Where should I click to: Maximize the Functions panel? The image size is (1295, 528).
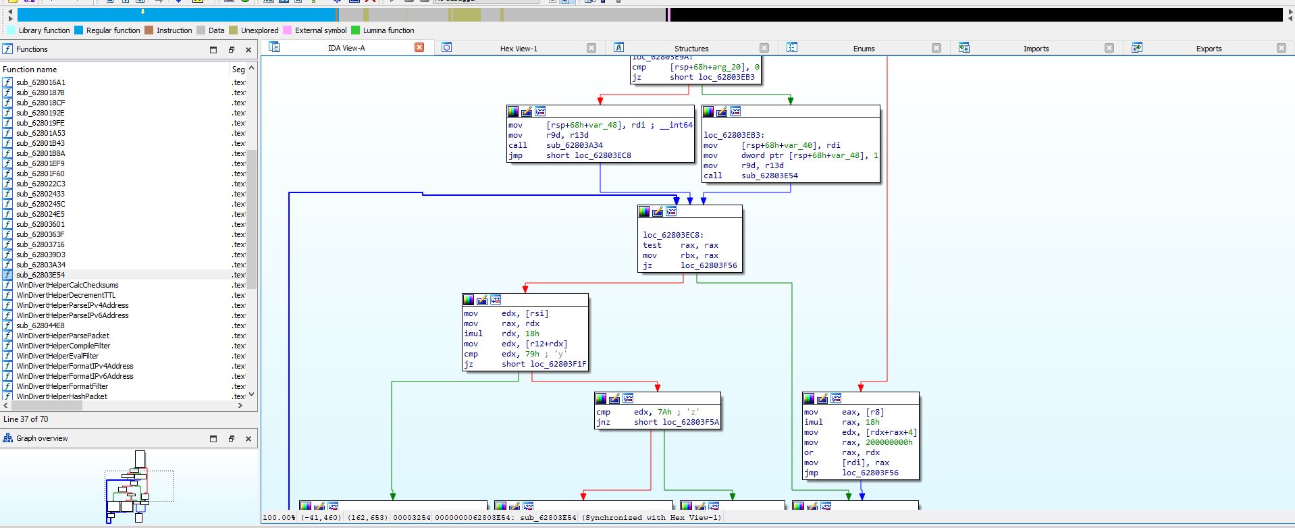(x=213, y=49)
